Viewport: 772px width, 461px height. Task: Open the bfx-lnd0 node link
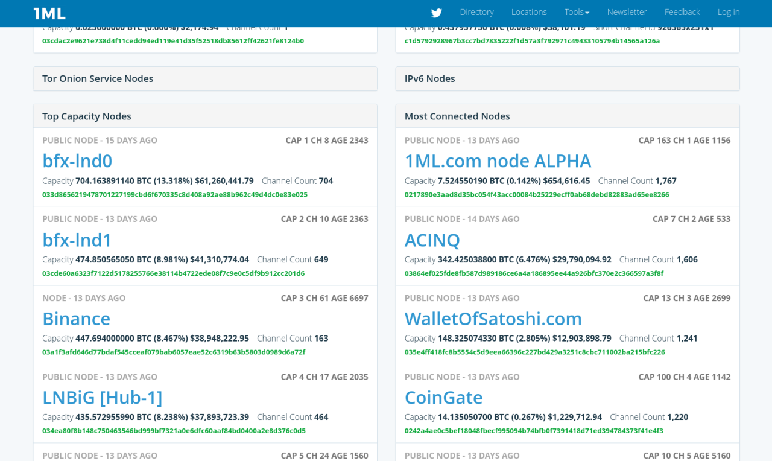tap(77, 161)
